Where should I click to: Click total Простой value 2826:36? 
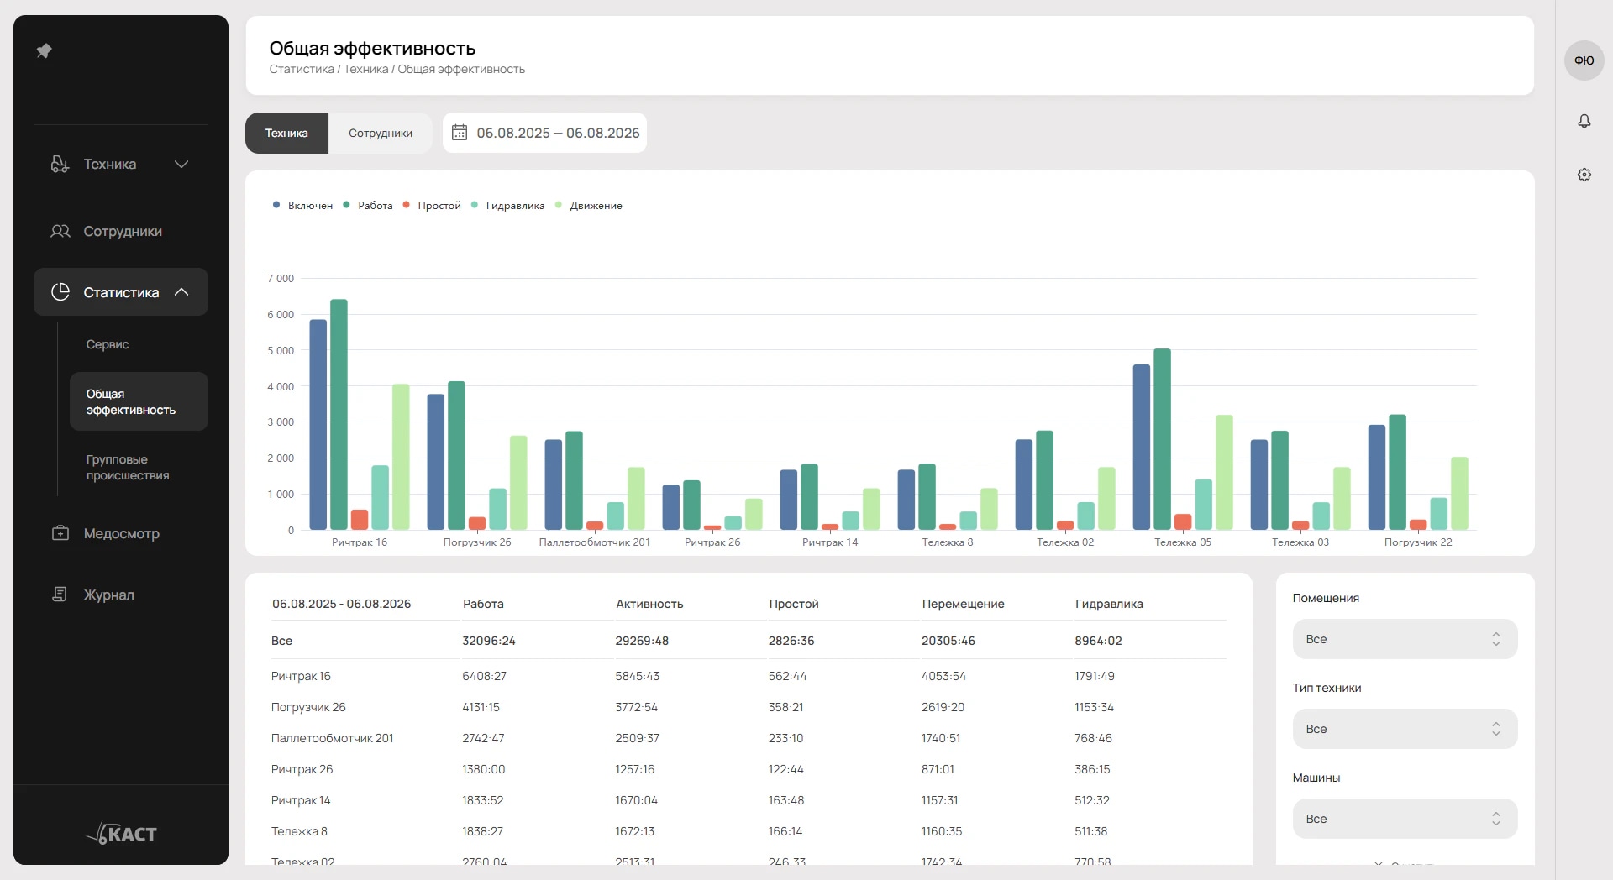pos(791,641)
